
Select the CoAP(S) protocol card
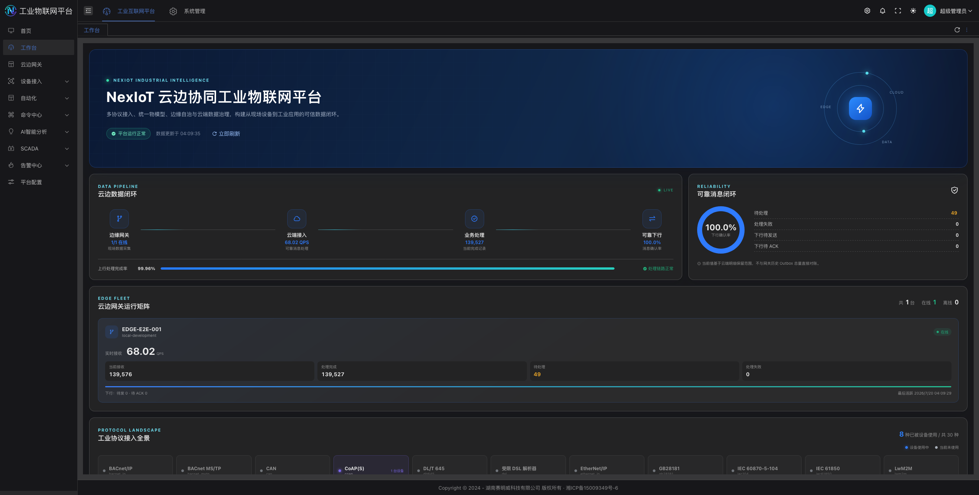click(x=371, y=465)
